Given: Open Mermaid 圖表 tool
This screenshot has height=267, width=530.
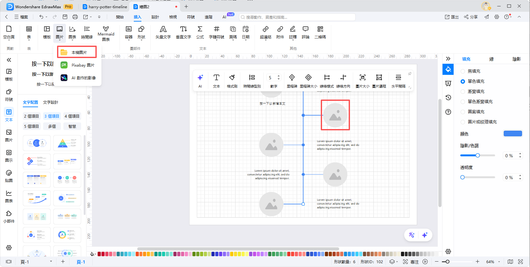Looking at the screenshot, I should pyautogui.click(x=106, y=33).
